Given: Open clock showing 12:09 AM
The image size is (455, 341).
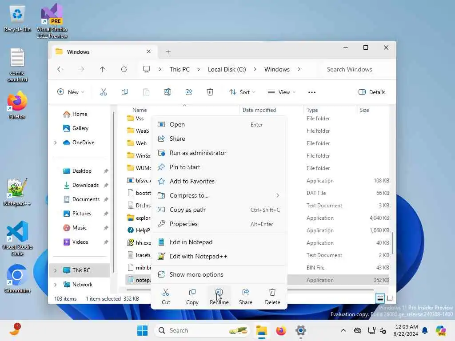Looking at the screenshot, I should [406, 330].
